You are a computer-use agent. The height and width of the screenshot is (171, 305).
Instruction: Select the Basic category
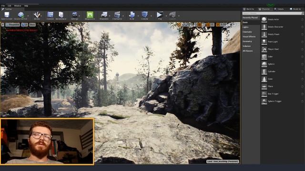tap(245, 22)
